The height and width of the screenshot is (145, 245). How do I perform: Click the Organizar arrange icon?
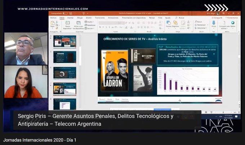(x=175, y=23)
